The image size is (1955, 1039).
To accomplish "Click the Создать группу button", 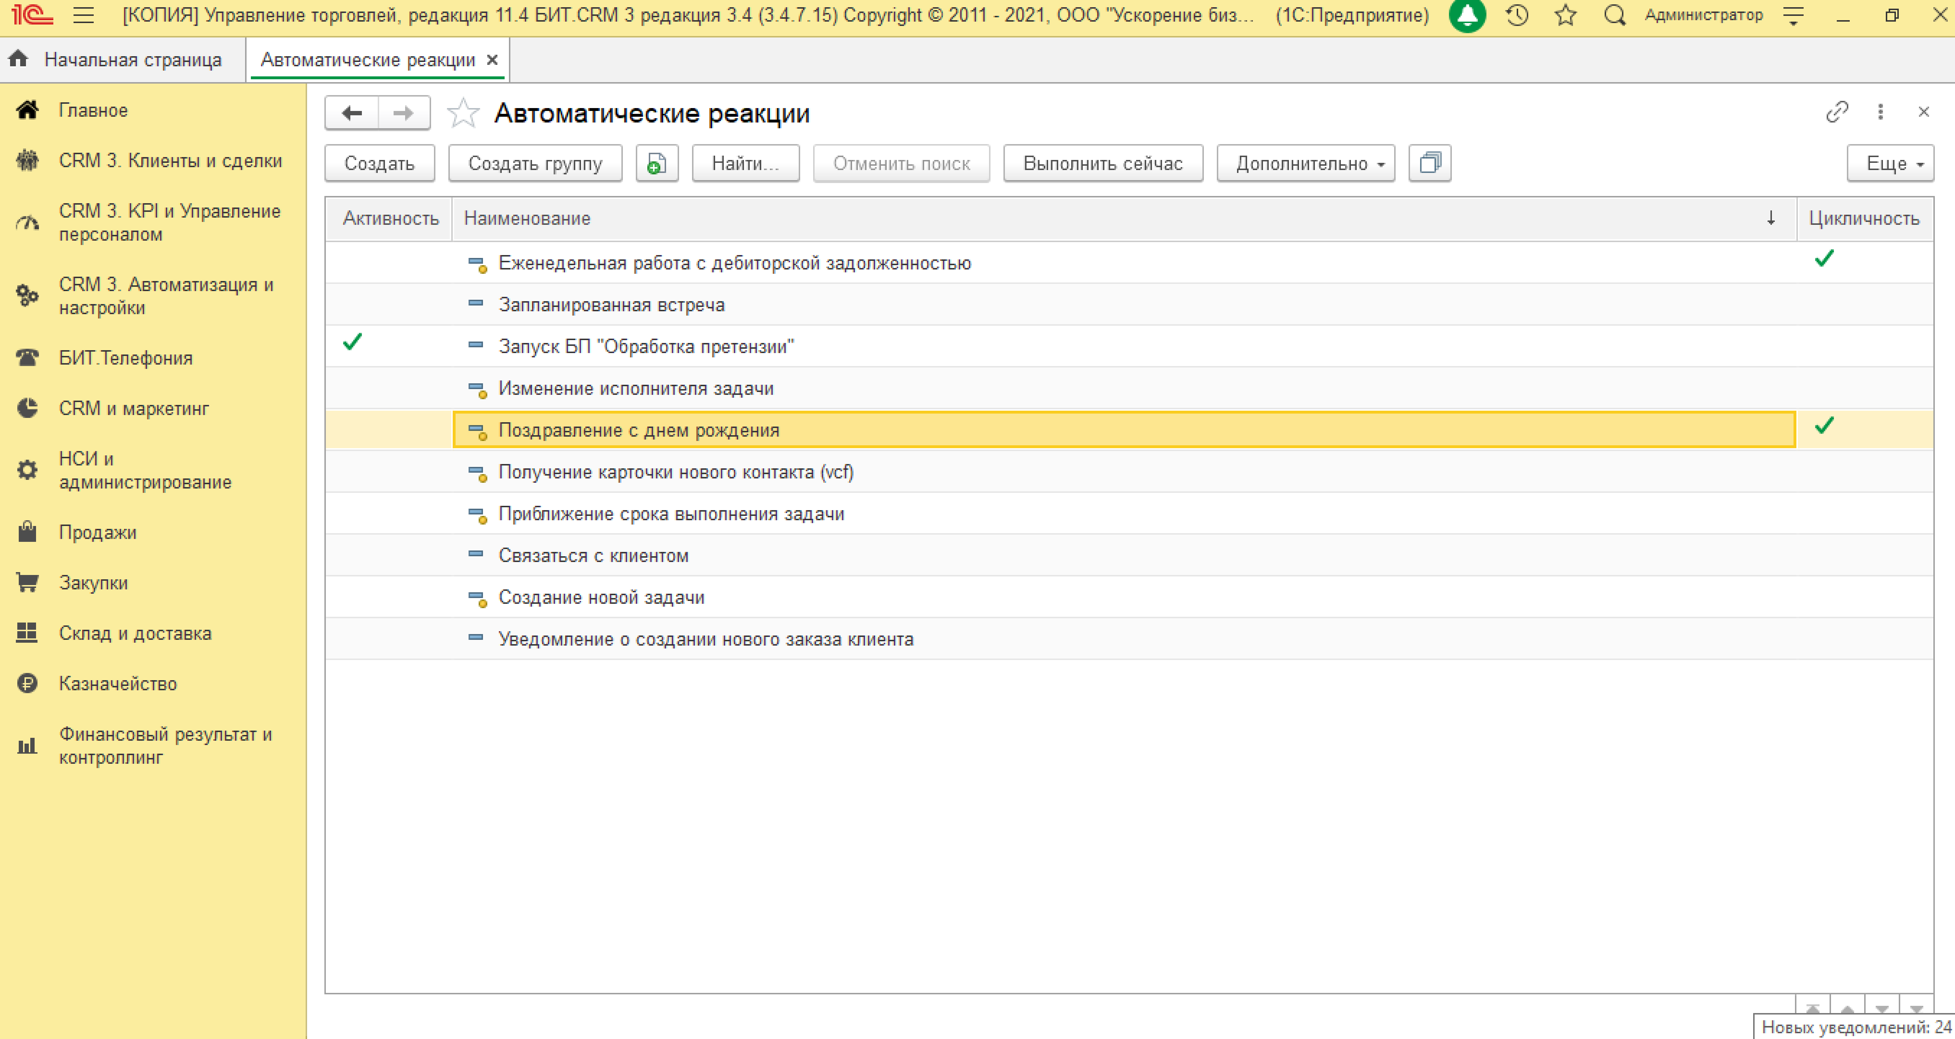I will [534, 163].
